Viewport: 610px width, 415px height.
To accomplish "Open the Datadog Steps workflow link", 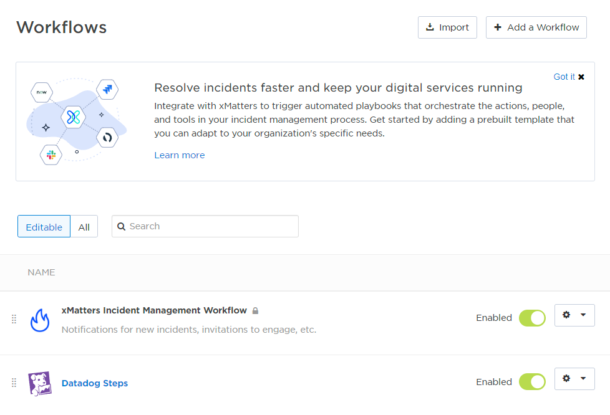I will [x=95, y=383].
